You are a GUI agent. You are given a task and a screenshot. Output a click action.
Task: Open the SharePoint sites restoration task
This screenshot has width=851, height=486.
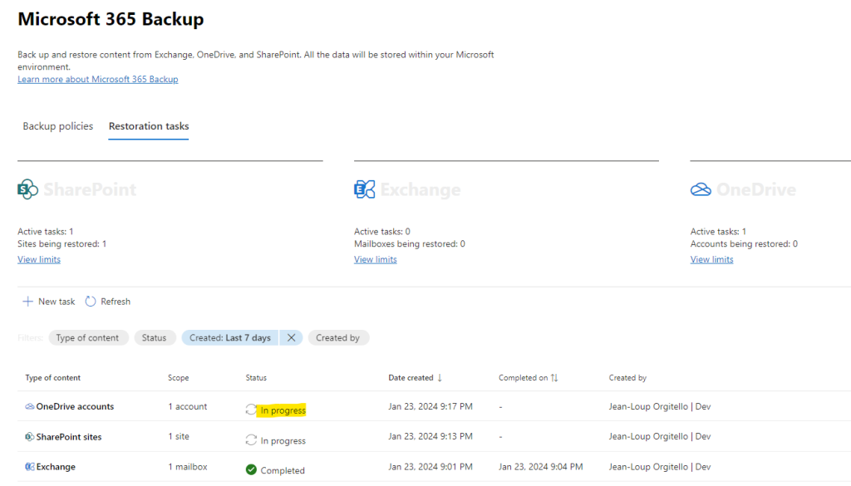(x=69, y=437)
